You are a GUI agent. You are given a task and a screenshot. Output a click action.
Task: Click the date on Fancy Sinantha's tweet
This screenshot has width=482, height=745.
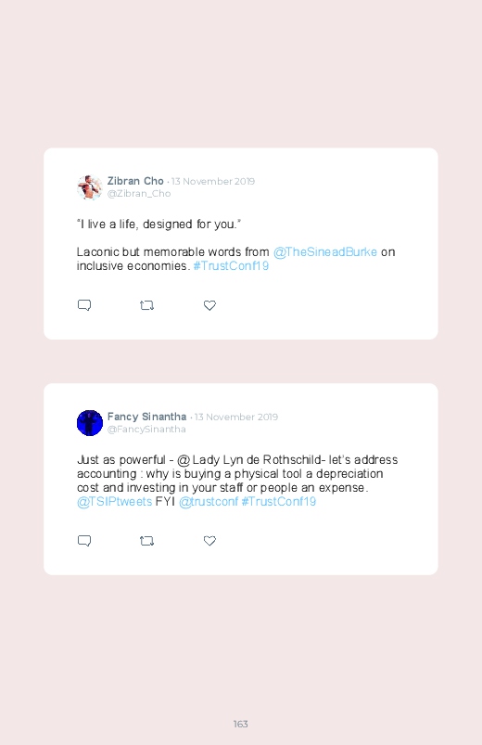point(236,417)
